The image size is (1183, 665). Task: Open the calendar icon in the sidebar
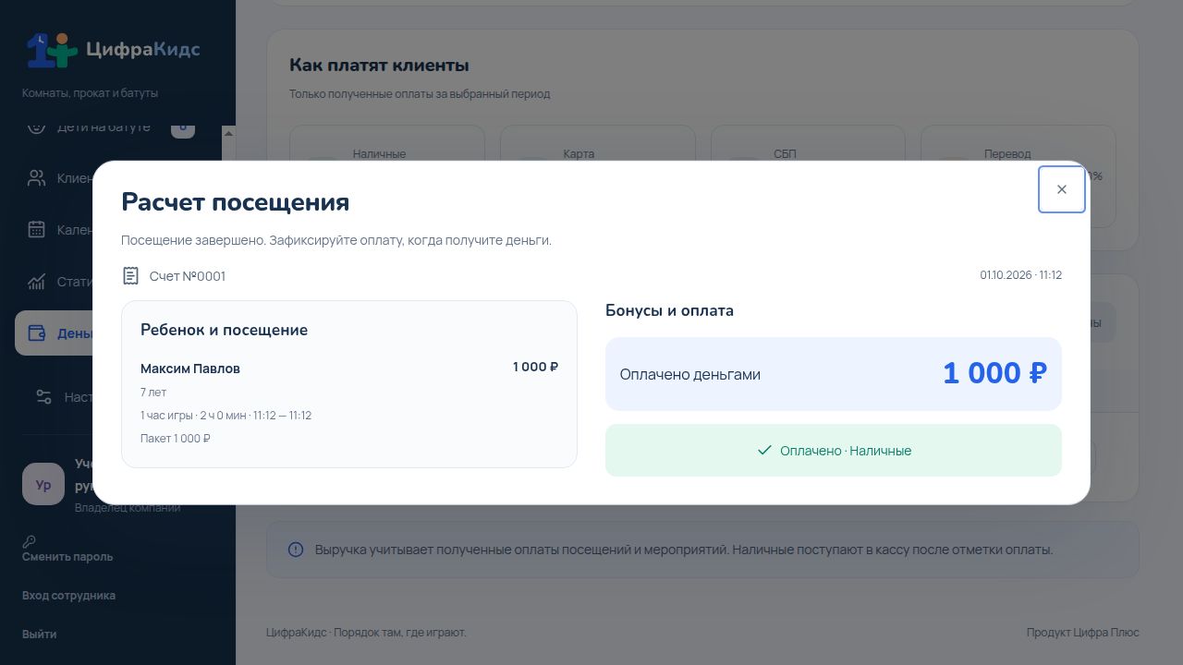[36, 230]
